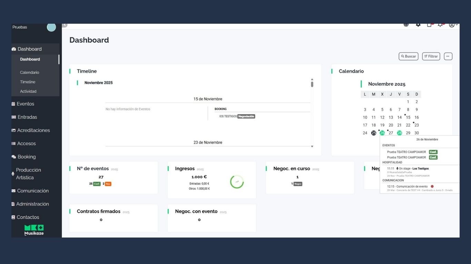471x264 pixels.
Task: Collapse the sidebar with the arrow button
Action: tap(64, 25)
